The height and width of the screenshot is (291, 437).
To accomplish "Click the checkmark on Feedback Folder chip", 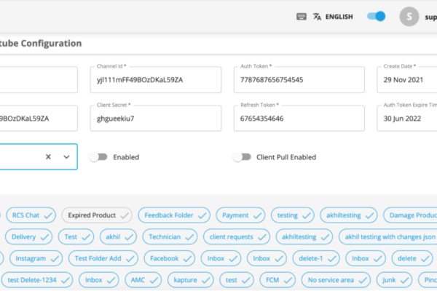I will click(202, 215).
